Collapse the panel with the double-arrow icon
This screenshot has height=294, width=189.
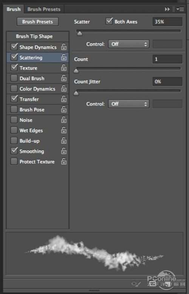click(167, 9)
